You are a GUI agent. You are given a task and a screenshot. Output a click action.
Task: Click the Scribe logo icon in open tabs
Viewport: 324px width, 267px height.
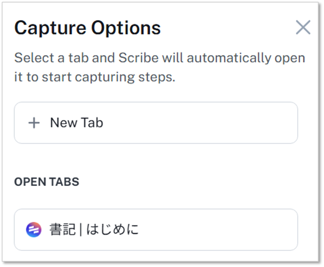tap(34, 230)
